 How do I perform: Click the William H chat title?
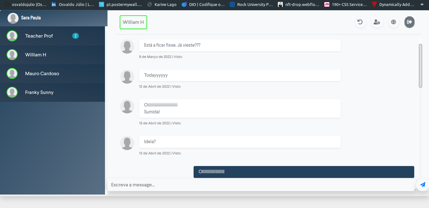point(133,22)
